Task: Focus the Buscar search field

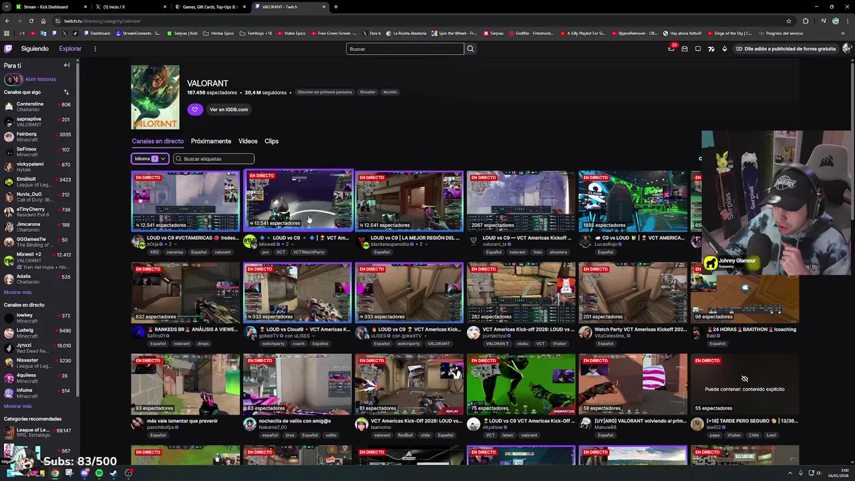Action: point(405,49)
